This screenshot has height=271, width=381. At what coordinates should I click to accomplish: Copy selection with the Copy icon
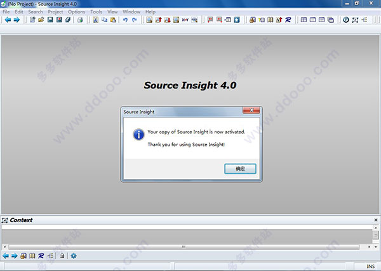pos(104,20)
